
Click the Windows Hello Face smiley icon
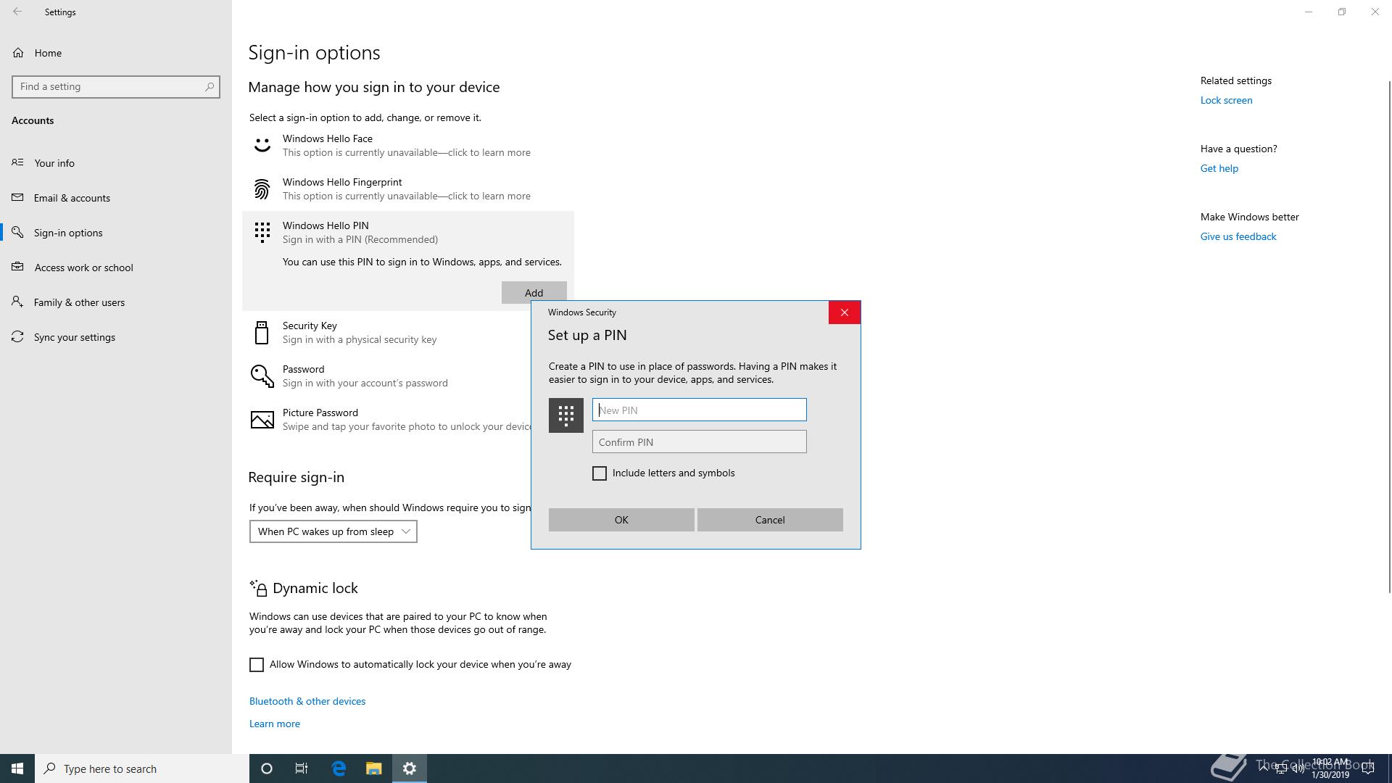262,145
